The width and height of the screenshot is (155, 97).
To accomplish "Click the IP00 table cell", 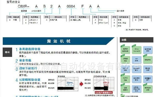I will tap(101, 20).
